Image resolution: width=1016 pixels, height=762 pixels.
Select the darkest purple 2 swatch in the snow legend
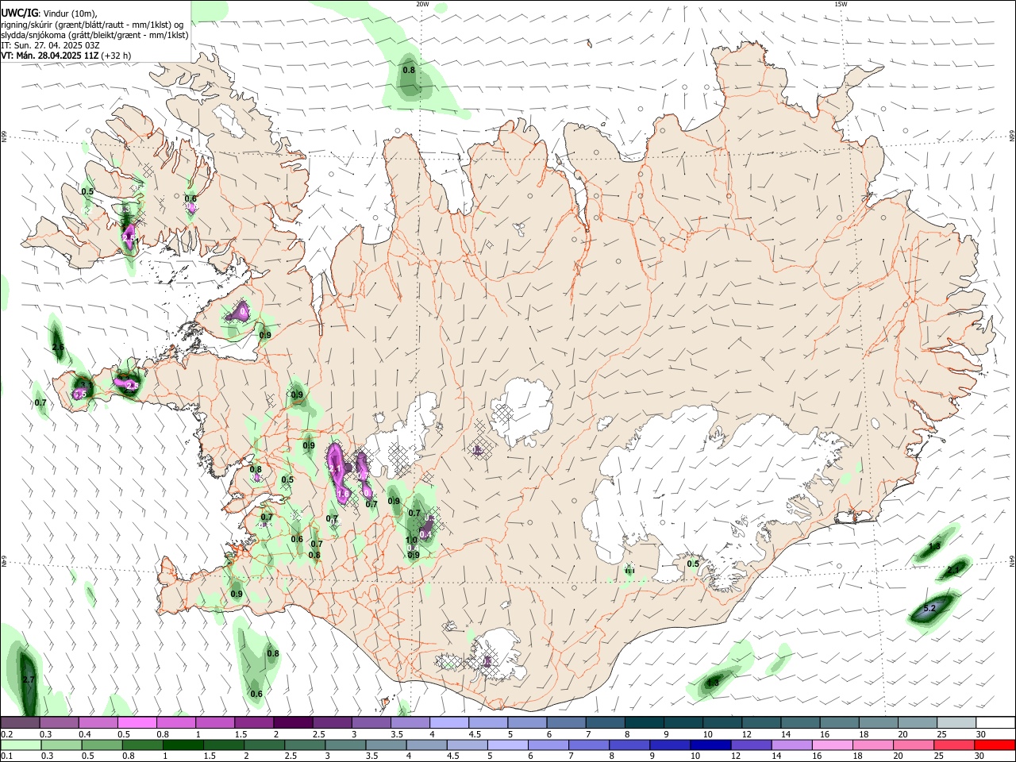pos(293,722)
